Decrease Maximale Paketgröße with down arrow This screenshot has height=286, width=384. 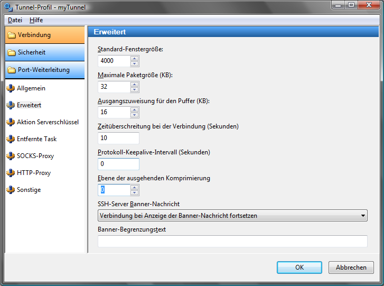[135, 89]
